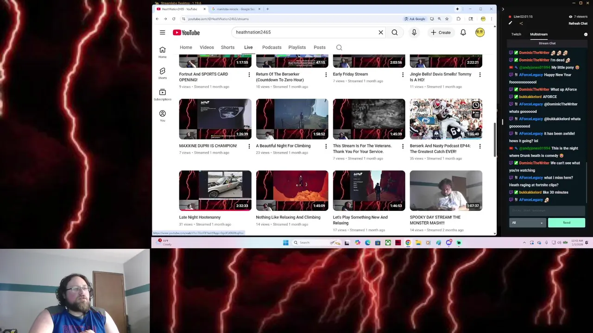The image size is (593, 333).
Task: Open a new Chrome tab
Action: (267, 9)
